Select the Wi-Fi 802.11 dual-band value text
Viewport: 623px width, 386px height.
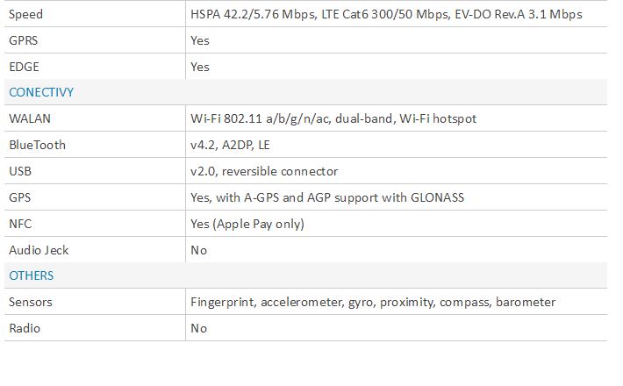(333, 118)
